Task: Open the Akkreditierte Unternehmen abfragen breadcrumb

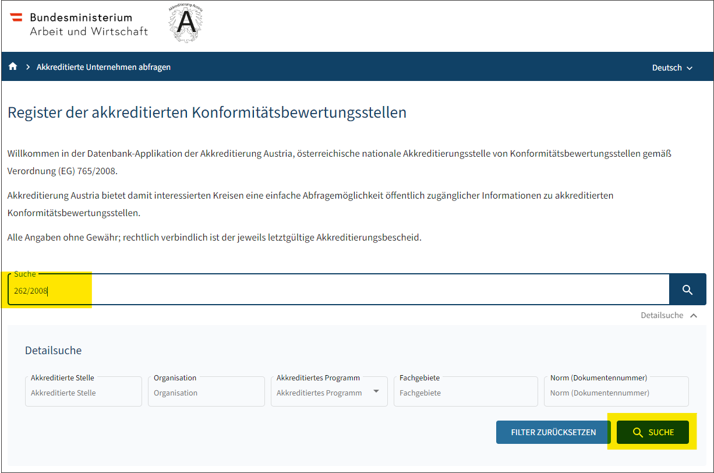Action: click(104, 67)
